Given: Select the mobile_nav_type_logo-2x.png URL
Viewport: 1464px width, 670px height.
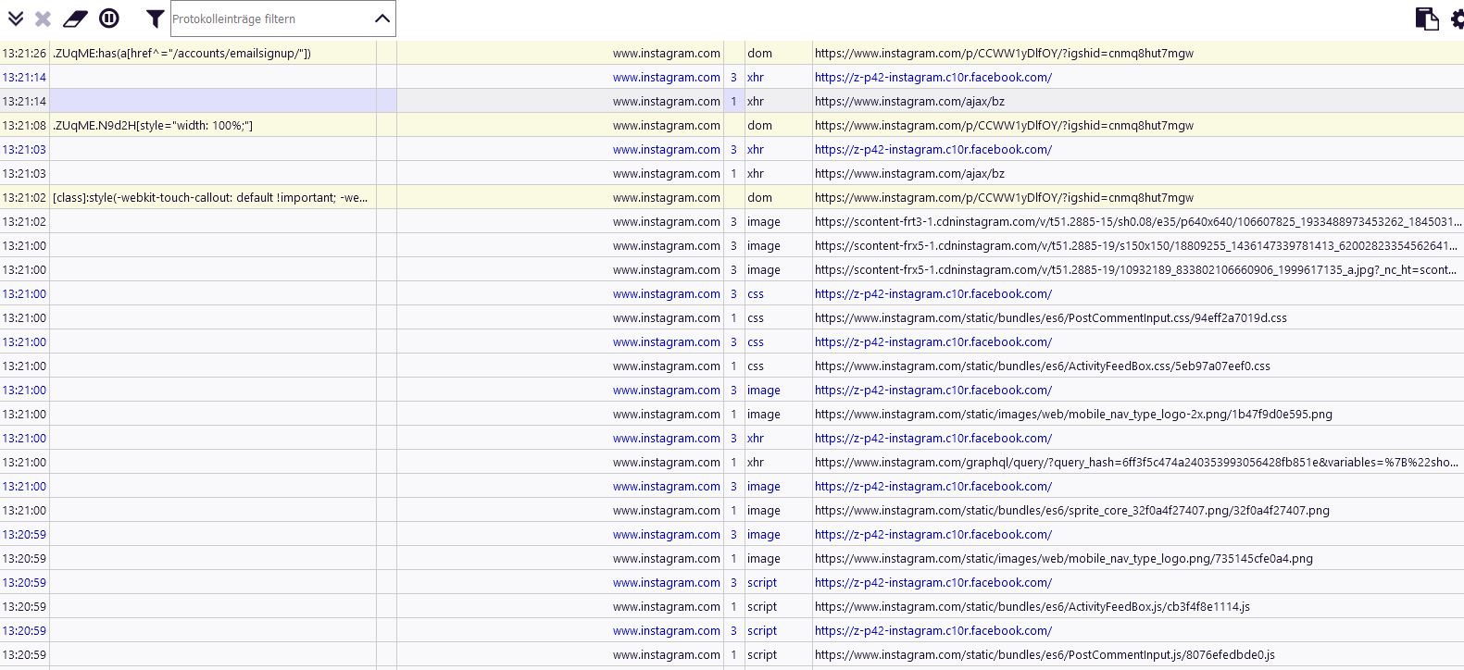Looking at the screenshot, I should (1073, 414).
